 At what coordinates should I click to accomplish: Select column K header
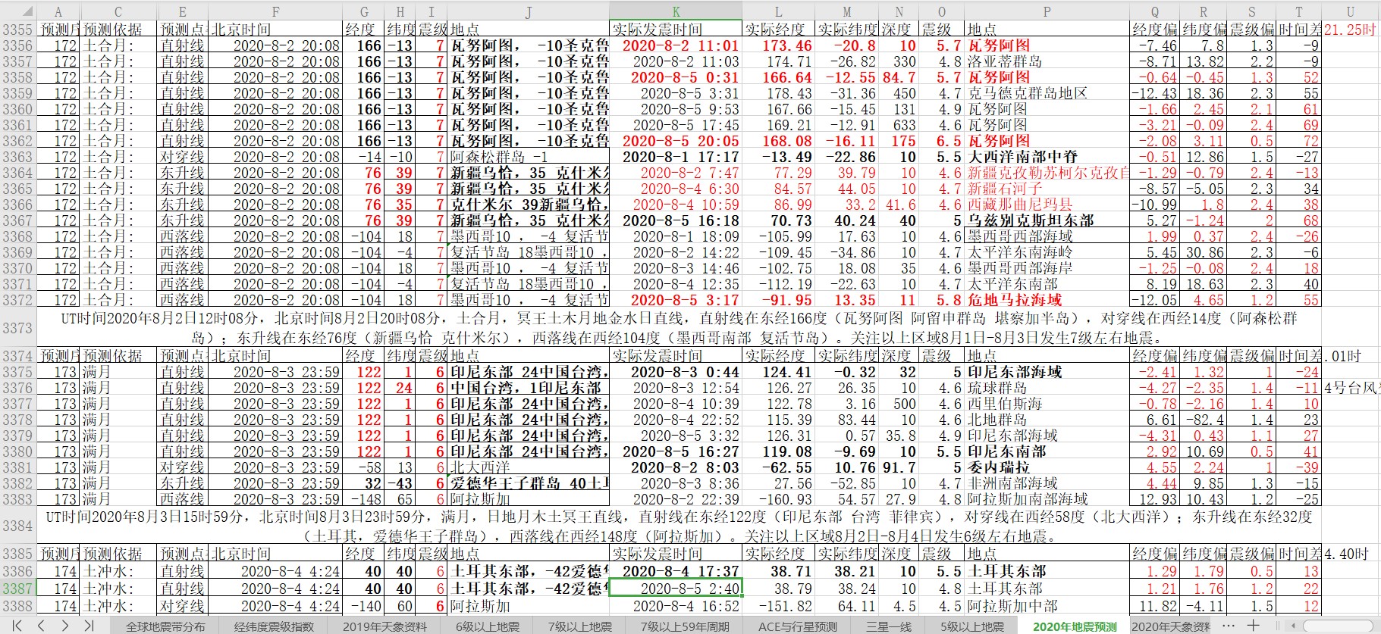coord(676,11)
